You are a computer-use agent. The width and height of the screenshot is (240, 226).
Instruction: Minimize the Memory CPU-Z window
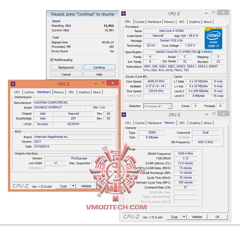(207, 114)
